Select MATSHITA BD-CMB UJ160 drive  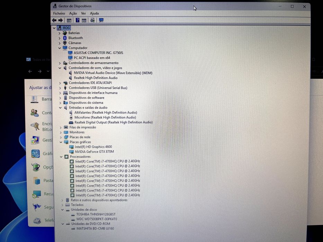click(95, 229)
